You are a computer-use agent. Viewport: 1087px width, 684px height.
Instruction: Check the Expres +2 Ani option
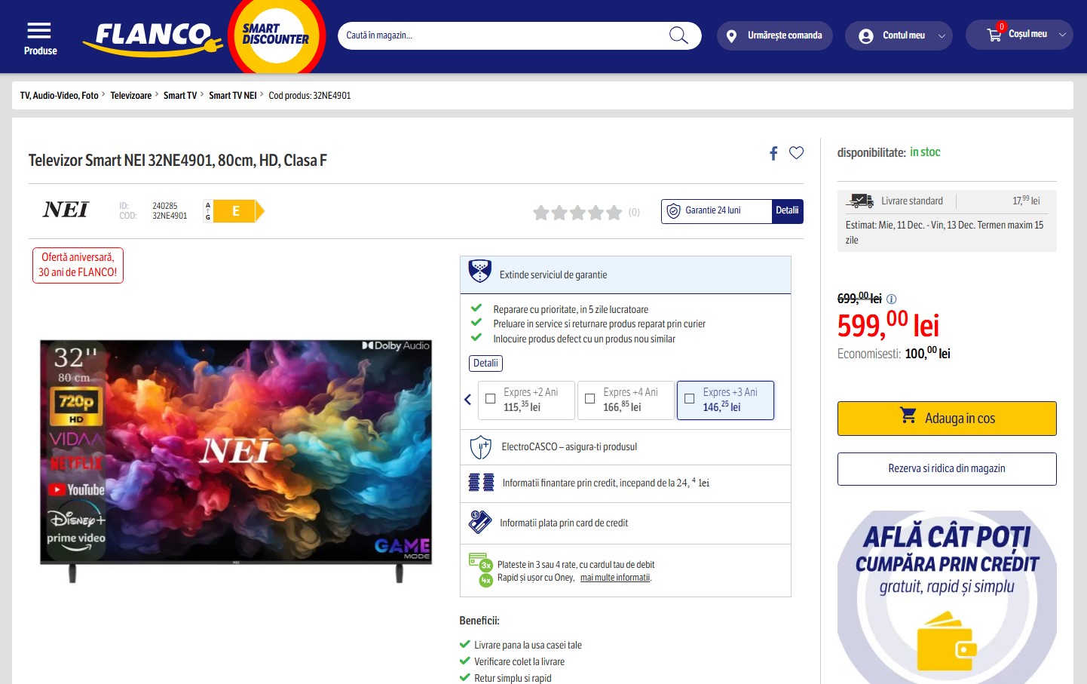coord(491,399)
